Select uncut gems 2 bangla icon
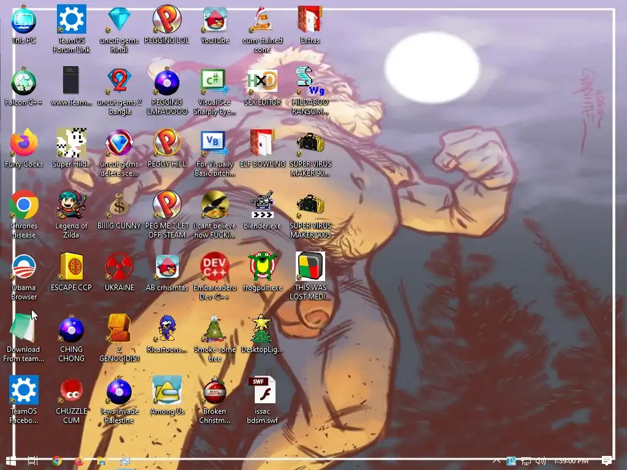Viewport: 627px width, 470px height. pos(119,91)
